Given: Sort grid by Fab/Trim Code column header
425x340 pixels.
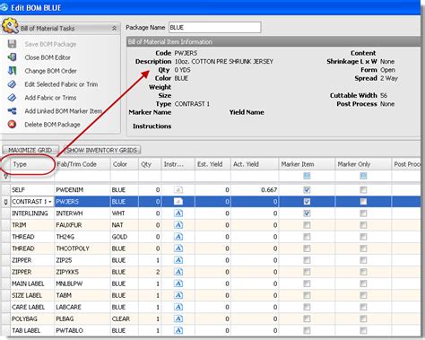Looking at the screenshot, I should tap(82, 164).
